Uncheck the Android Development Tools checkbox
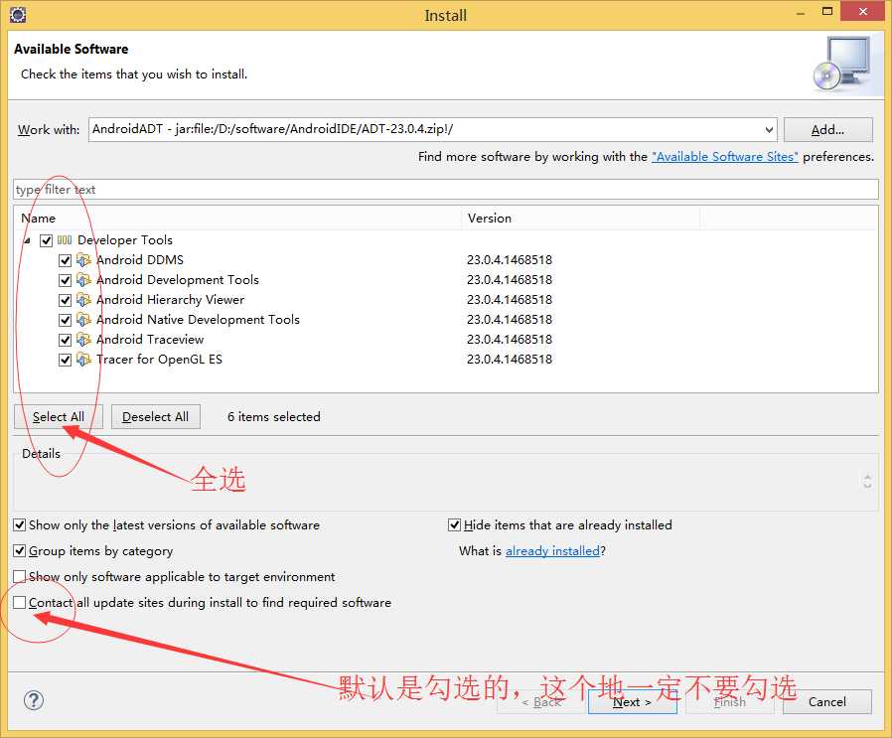The width and height of the screenshot is (892, 738). click(x=65, y=280)
